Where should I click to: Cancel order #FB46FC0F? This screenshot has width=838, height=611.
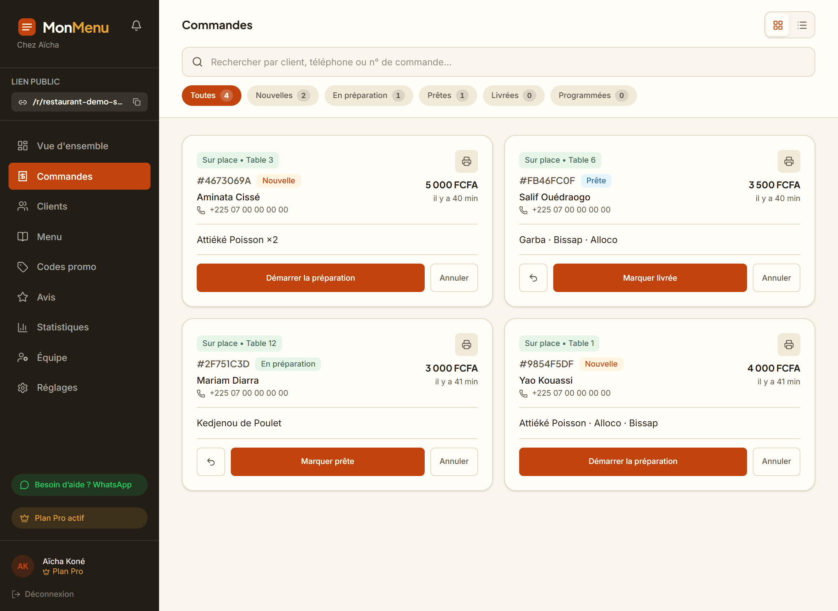click(x=776, y=278)
